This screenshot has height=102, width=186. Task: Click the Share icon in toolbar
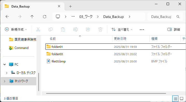pos(88,29)
